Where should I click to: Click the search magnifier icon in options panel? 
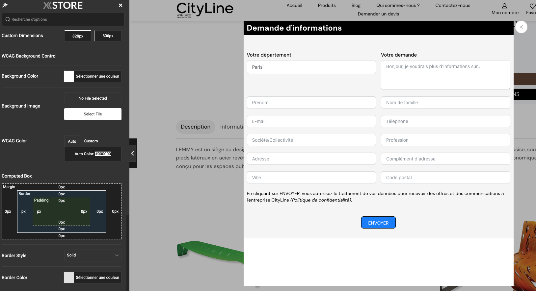click(8, 19)
